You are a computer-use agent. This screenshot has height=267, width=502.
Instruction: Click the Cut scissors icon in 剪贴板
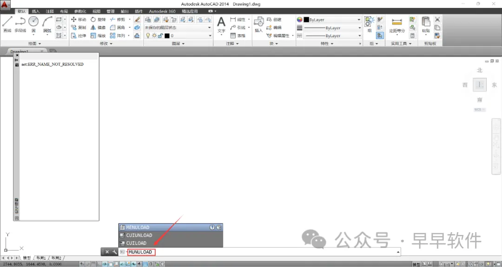(x=437, y=20)
